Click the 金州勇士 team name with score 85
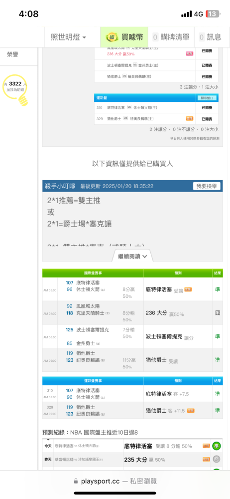The image size is (230, 499). (x=87, y=343)
